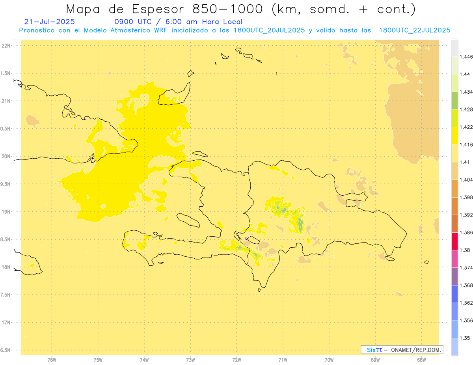Viewport: 473px width, 365px height.
Task: Click the colorbar value '1.428'
Action: coord(466,109)
